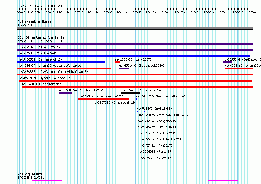Select the nsv4228362 gnomAD variant label
261x184 pixels.
tap(243, 66)
